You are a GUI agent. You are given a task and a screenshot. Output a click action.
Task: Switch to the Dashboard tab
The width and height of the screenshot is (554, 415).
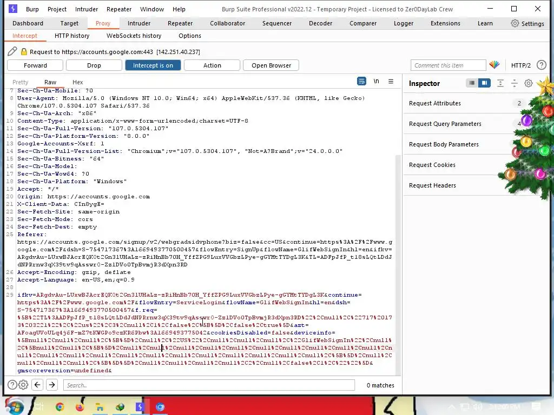(28, 23)
